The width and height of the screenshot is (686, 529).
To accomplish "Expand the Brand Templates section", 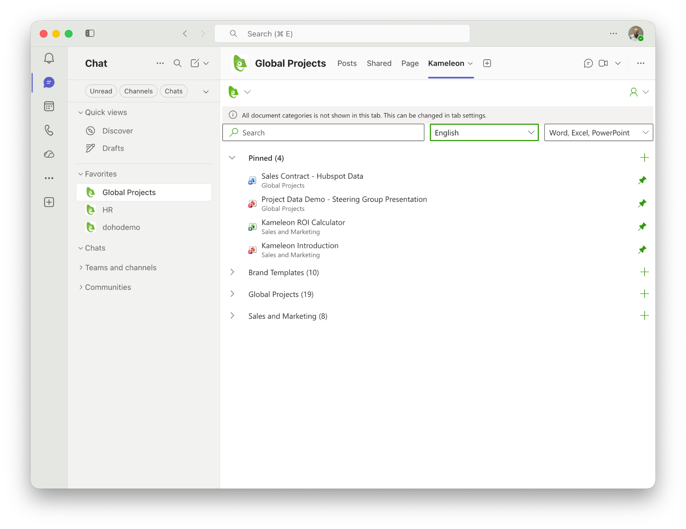I will pyautogui.click(x=232, y=272).
